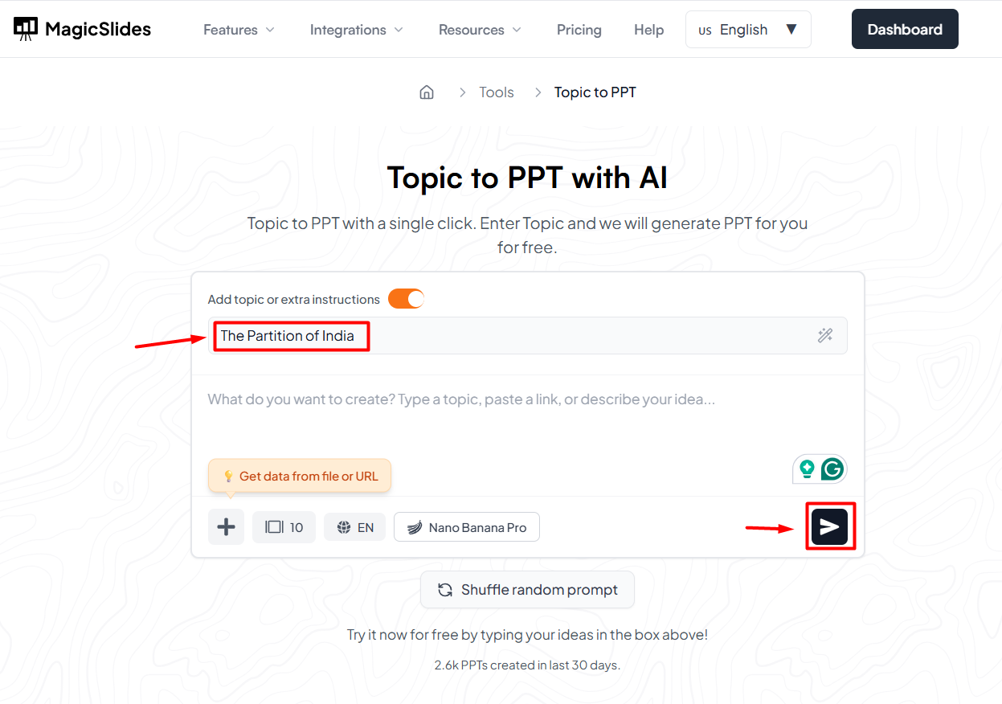Open the slide count selector showing 10
The image size is (1002, 704).
(284, 527)
